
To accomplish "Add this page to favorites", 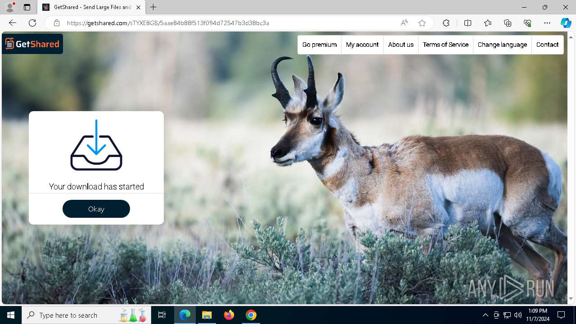I will (422, 23).
